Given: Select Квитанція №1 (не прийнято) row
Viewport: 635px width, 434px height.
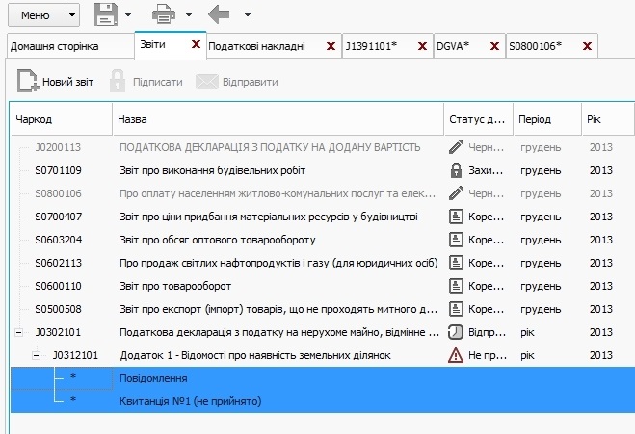Looking at the screenshot, I should pyautogui.click(x=323, y=401).
